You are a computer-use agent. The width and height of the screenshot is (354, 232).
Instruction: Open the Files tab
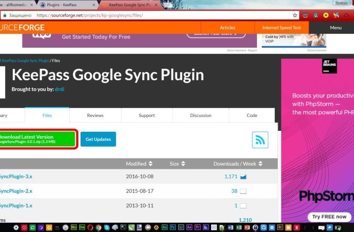pos(47,116)
